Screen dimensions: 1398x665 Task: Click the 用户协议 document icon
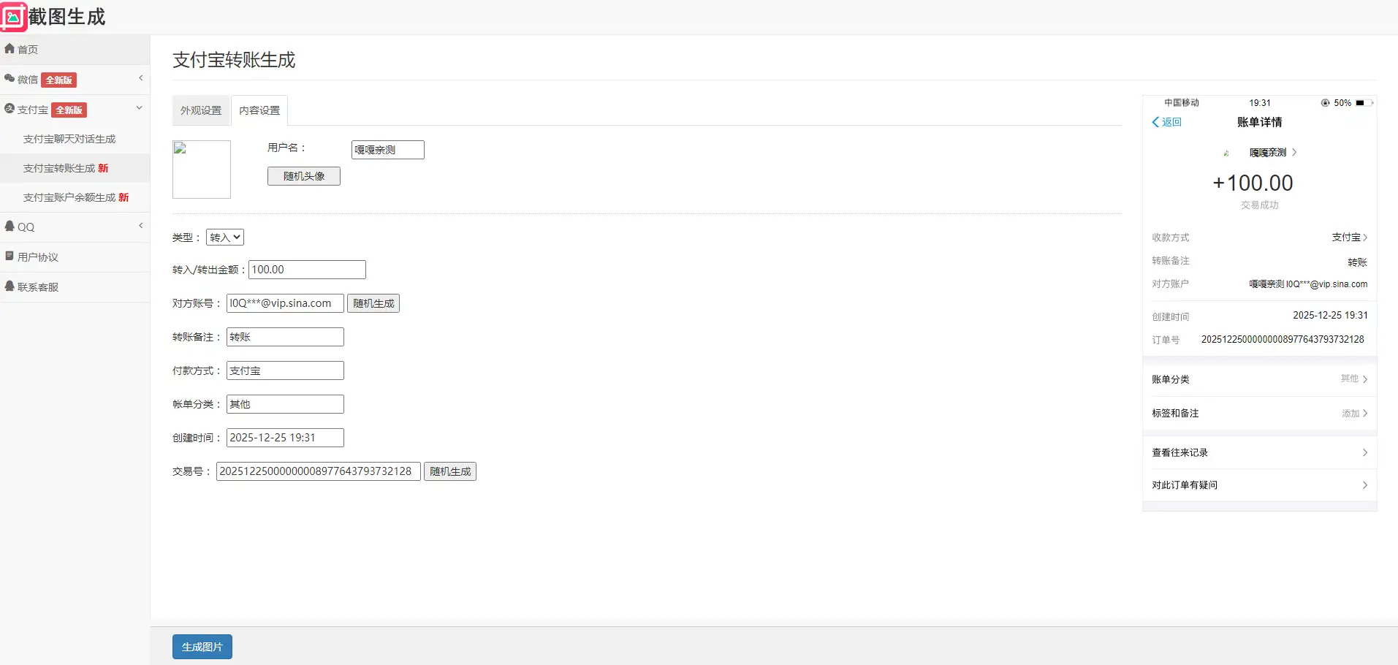pos(10,256)
